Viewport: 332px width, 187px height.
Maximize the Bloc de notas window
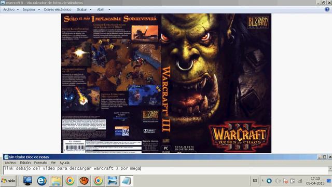pyautogui.click(x=325, y=157)
